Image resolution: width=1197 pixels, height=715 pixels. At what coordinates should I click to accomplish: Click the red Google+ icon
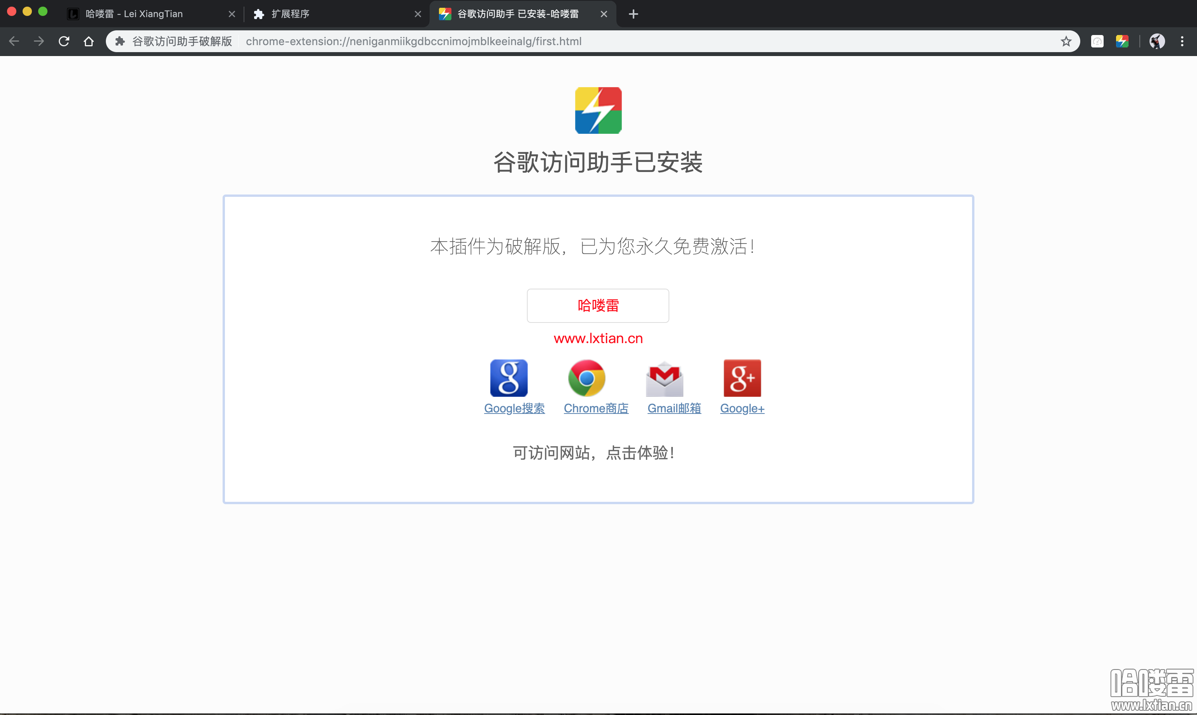[742, 378]
